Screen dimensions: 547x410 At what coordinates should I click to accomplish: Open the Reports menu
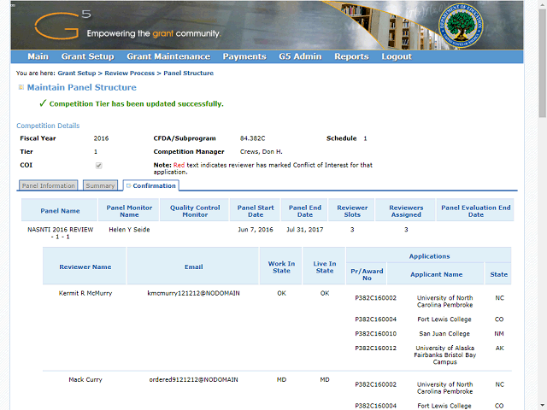(351, 56)
